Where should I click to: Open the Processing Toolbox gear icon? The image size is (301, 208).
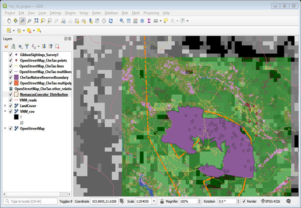click(142, 20)
